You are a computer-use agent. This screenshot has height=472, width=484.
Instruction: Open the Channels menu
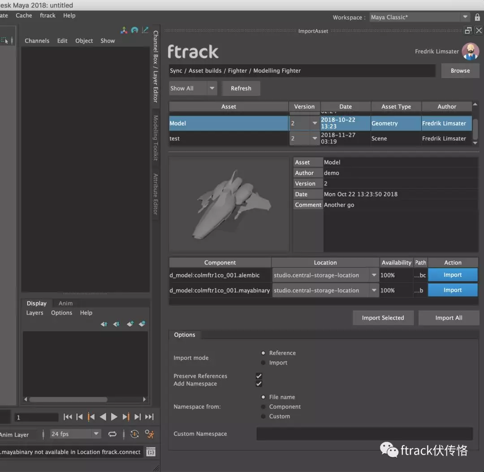37,41
